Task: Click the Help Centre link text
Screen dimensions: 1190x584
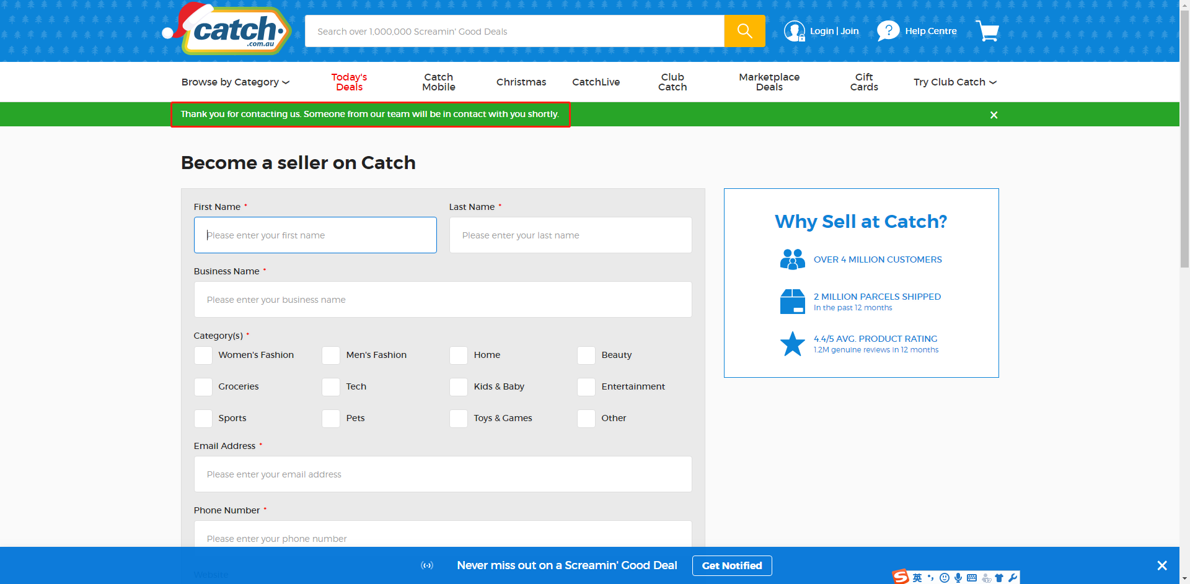Action: pyautogui.click(x=931, y=31)
